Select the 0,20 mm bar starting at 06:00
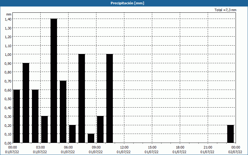This screenshot has width=248, height=155. click(x=73, y=134)
